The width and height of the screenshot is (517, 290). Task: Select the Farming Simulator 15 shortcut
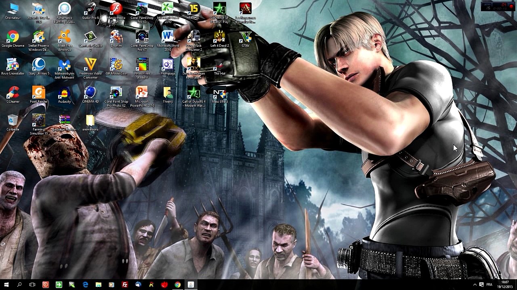39,125
